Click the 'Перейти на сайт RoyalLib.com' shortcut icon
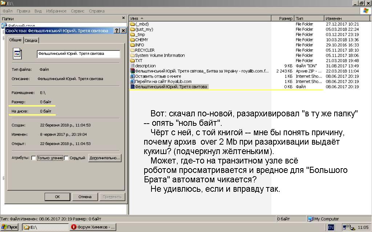The image size is (372, 232). 132,82
